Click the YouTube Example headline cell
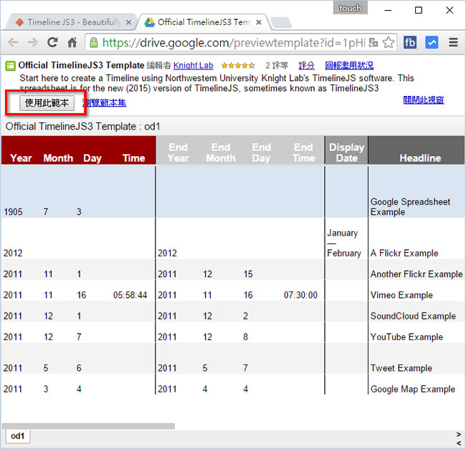Screen dimensions: 466x449 pyautogui.click(x=406, y=337)
